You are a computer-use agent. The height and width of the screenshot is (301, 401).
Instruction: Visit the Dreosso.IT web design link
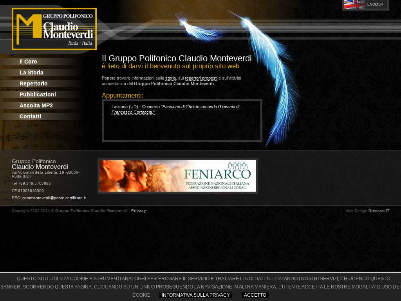pyautogui.click(x=379, y=211)
